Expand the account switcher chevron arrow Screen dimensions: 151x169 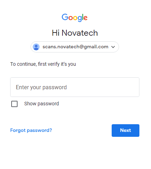click(113, 47)
